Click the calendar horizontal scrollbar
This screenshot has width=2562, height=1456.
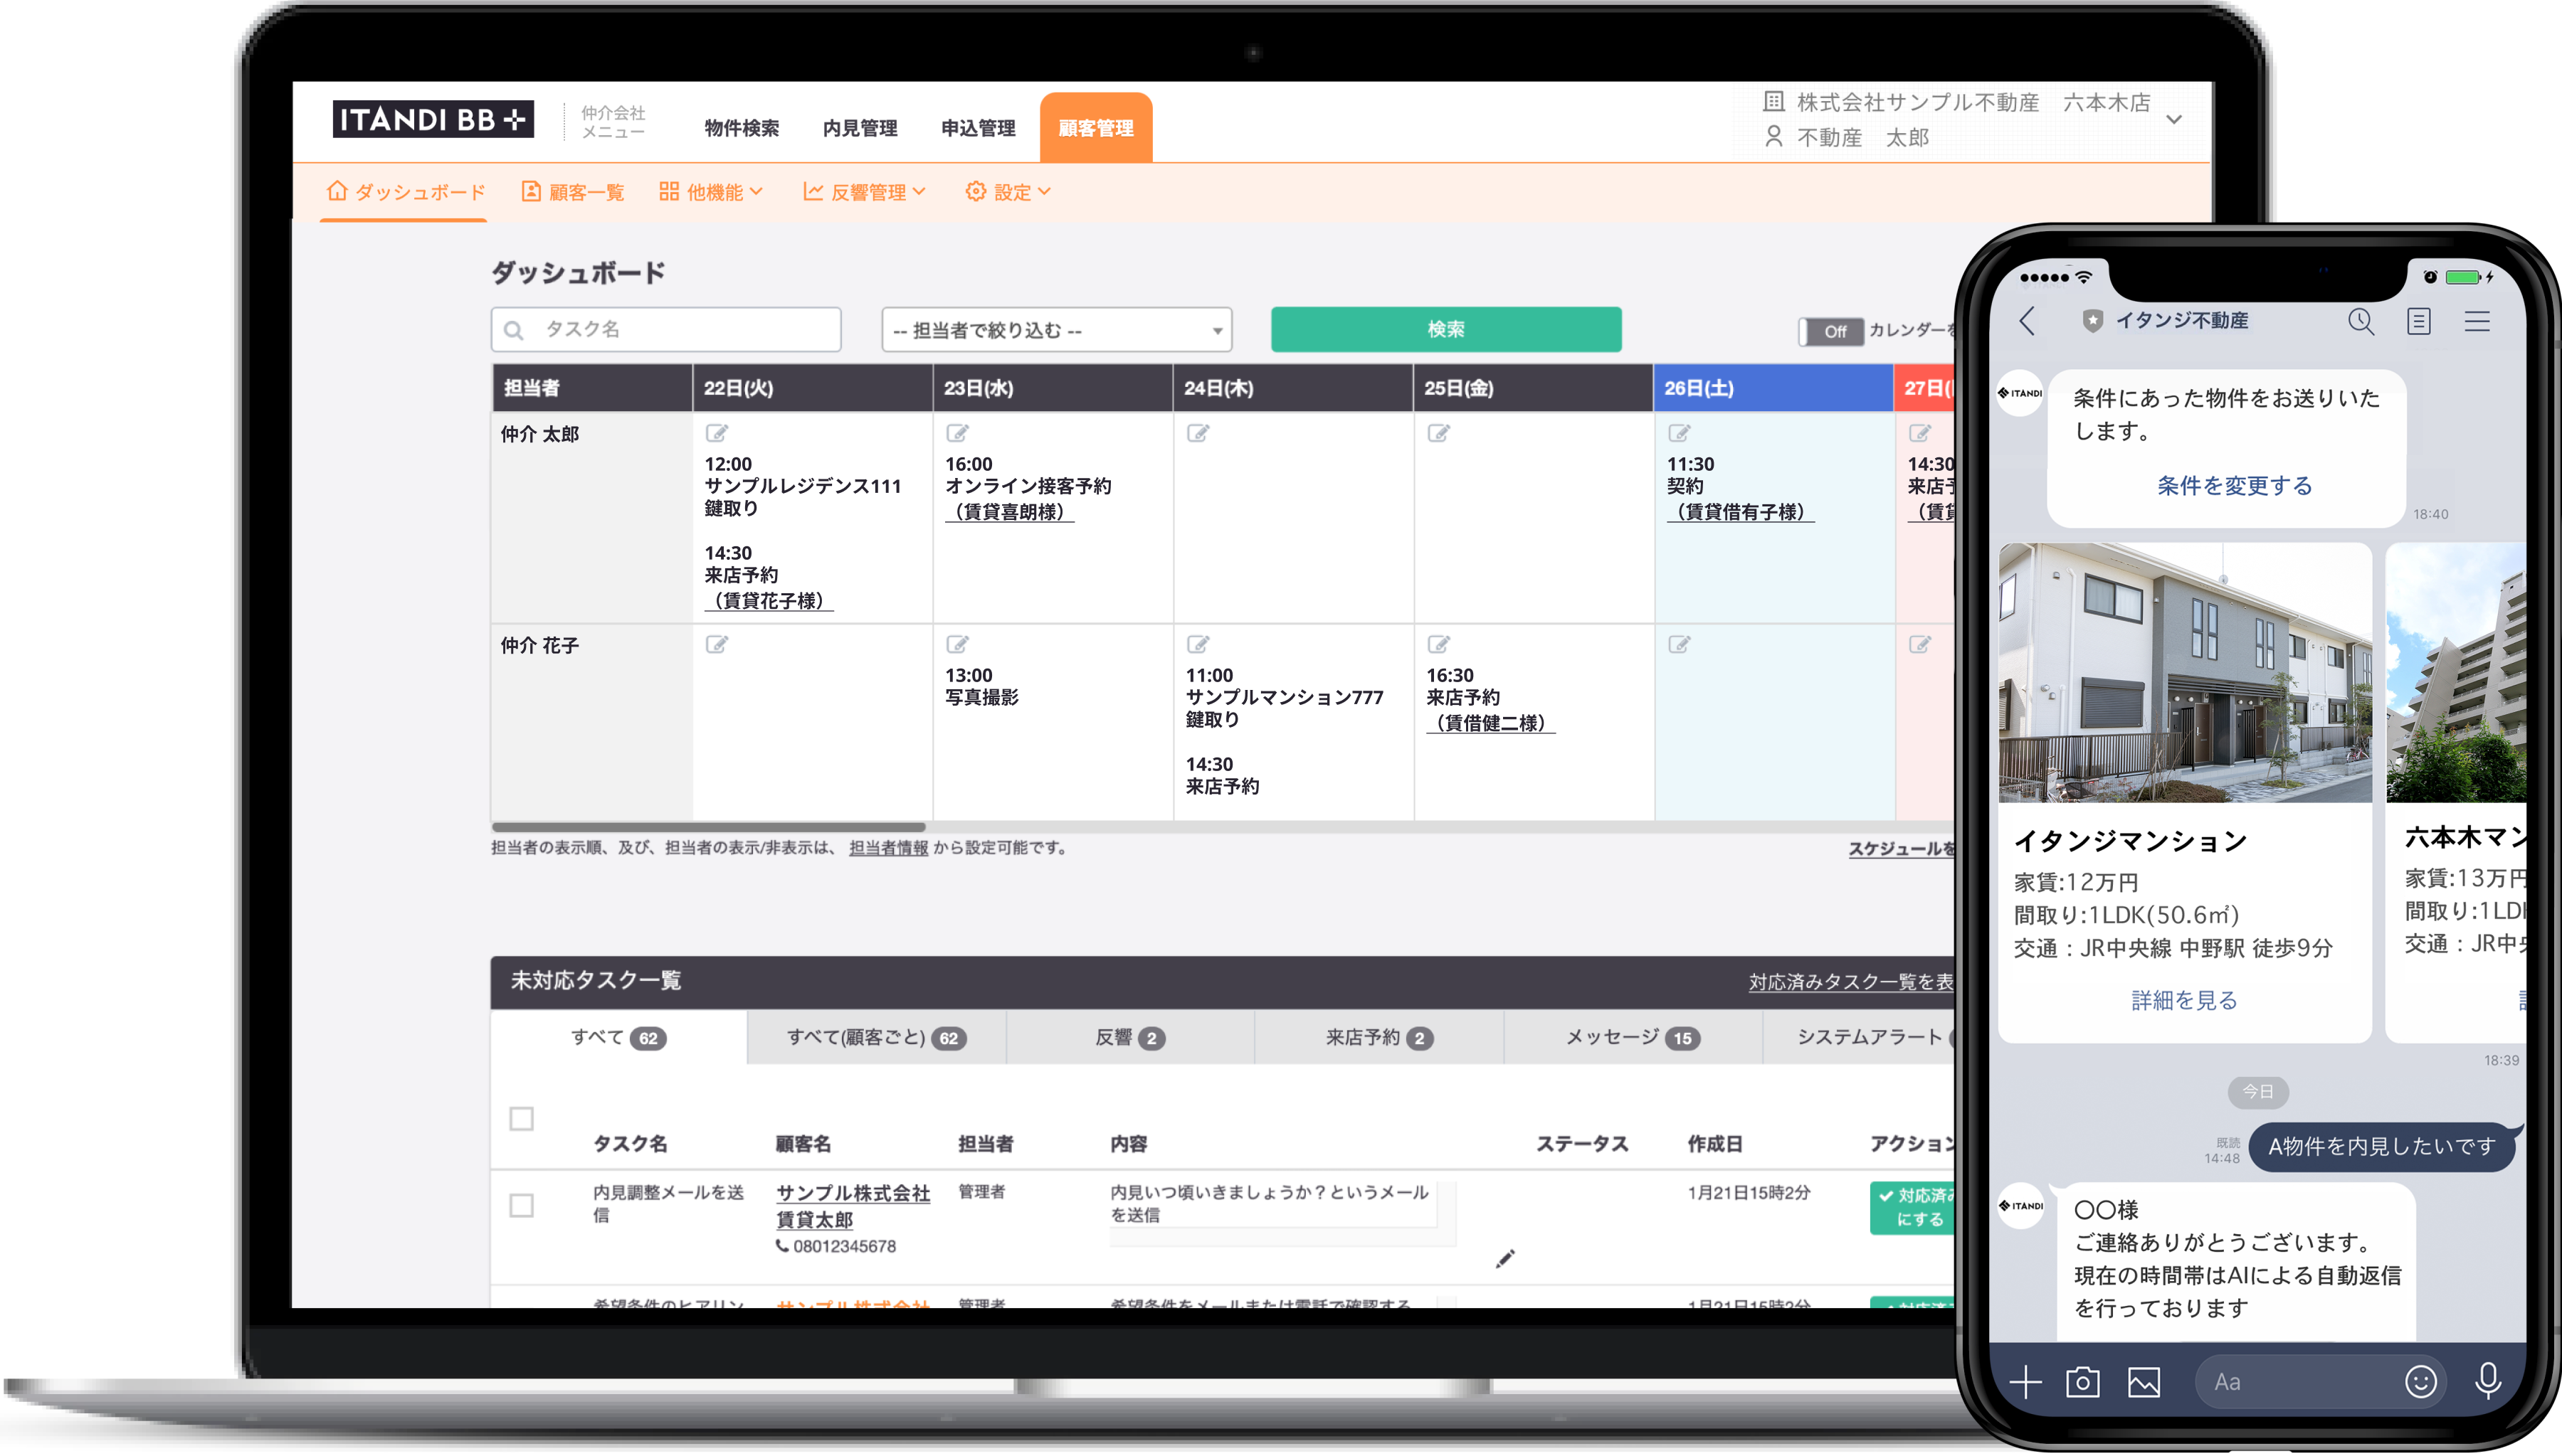pyautogui.click(x=708, y=827)
